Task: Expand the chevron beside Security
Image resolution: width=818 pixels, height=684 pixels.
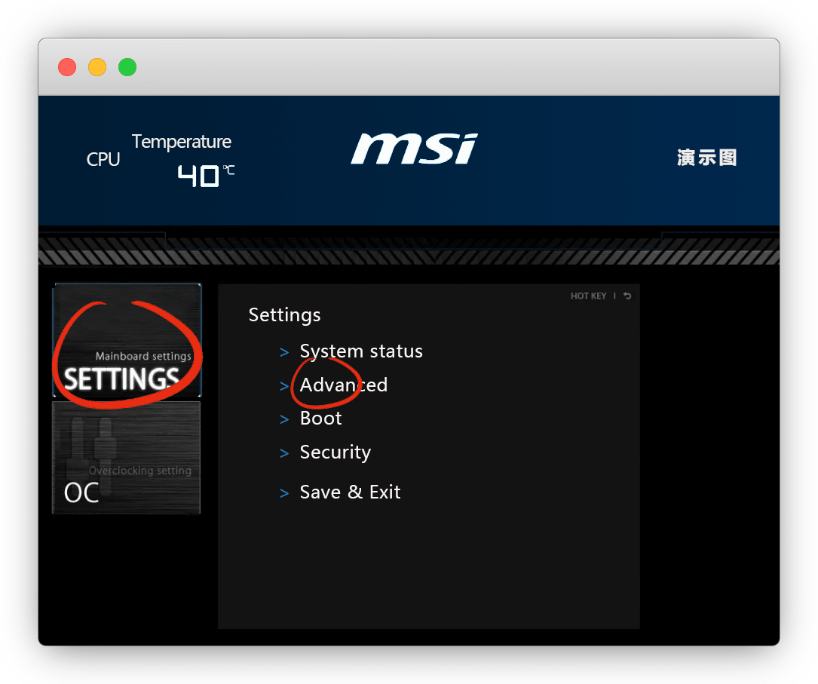Action: (284, 453)
